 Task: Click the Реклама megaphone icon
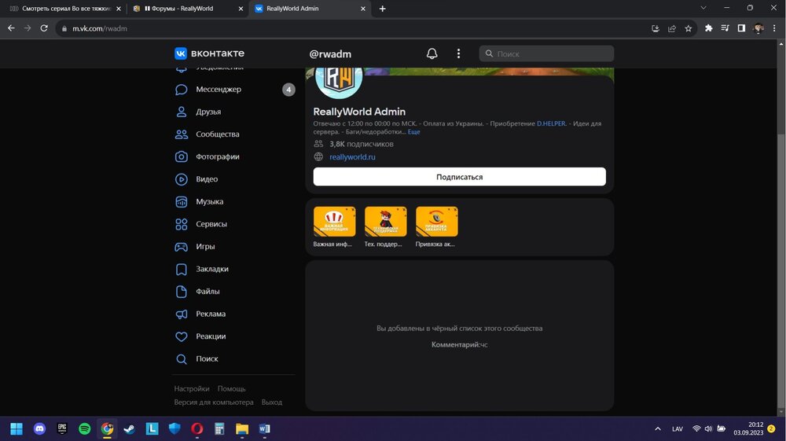(182, 314)
